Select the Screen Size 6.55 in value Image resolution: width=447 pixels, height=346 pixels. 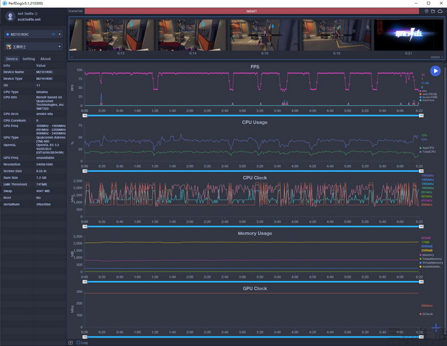(x=41, y=171)
